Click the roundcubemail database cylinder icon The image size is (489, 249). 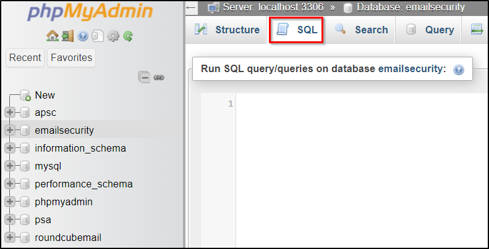(25, 238)
